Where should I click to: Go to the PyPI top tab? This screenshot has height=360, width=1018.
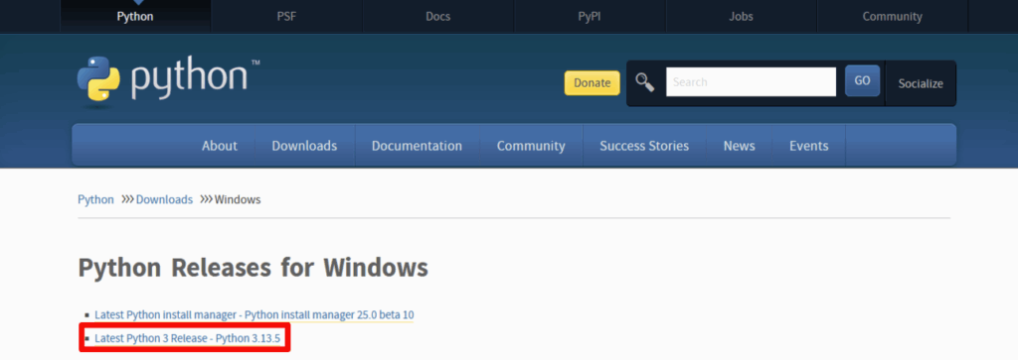[x=590, y=17]
